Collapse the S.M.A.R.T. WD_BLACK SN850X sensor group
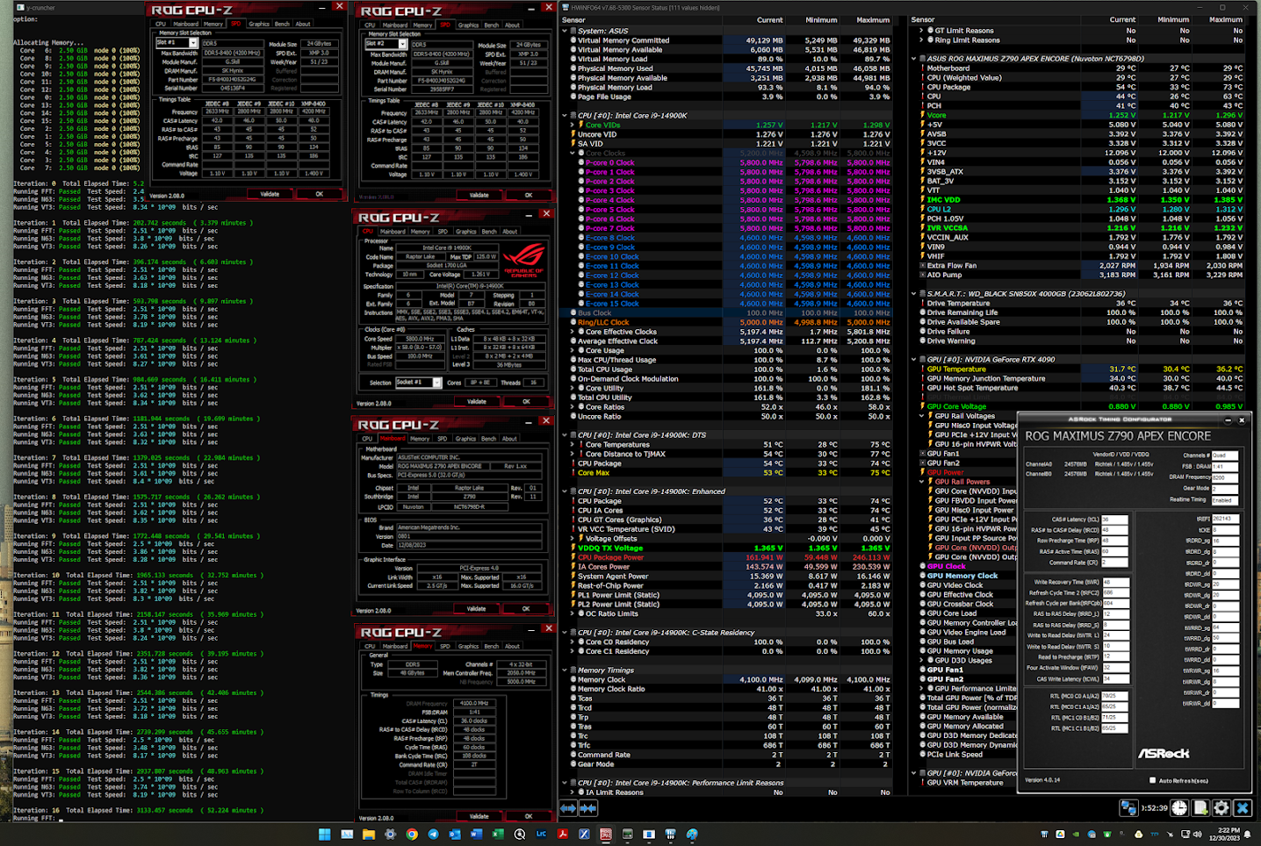Viewport: 1261px width, 846px height. (914, 294)
